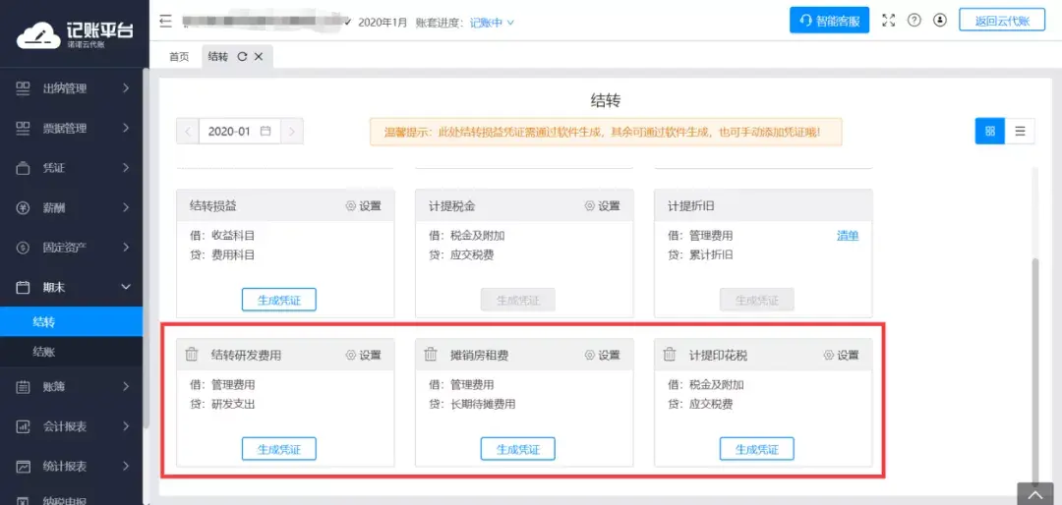Open the 2020-01 date picker field
The height and width of the screenshot is (505, 1062).
coord(240,132)
